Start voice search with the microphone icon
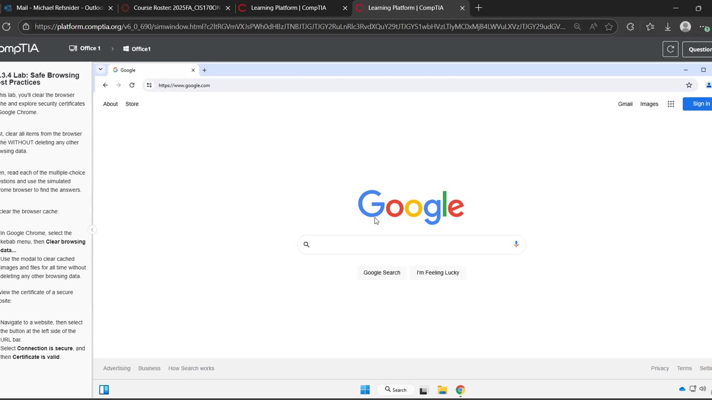Viewport: 712px width, 400px height. [x=516, y=244]
